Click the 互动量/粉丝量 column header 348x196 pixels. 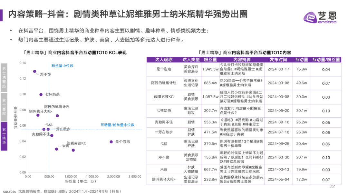pos(326,60)
